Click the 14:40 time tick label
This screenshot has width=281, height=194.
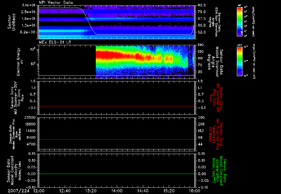tap(143, 191)
